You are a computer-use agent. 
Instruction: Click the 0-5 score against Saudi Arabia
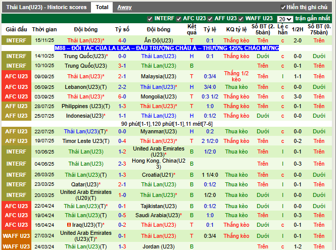(122, 215)
